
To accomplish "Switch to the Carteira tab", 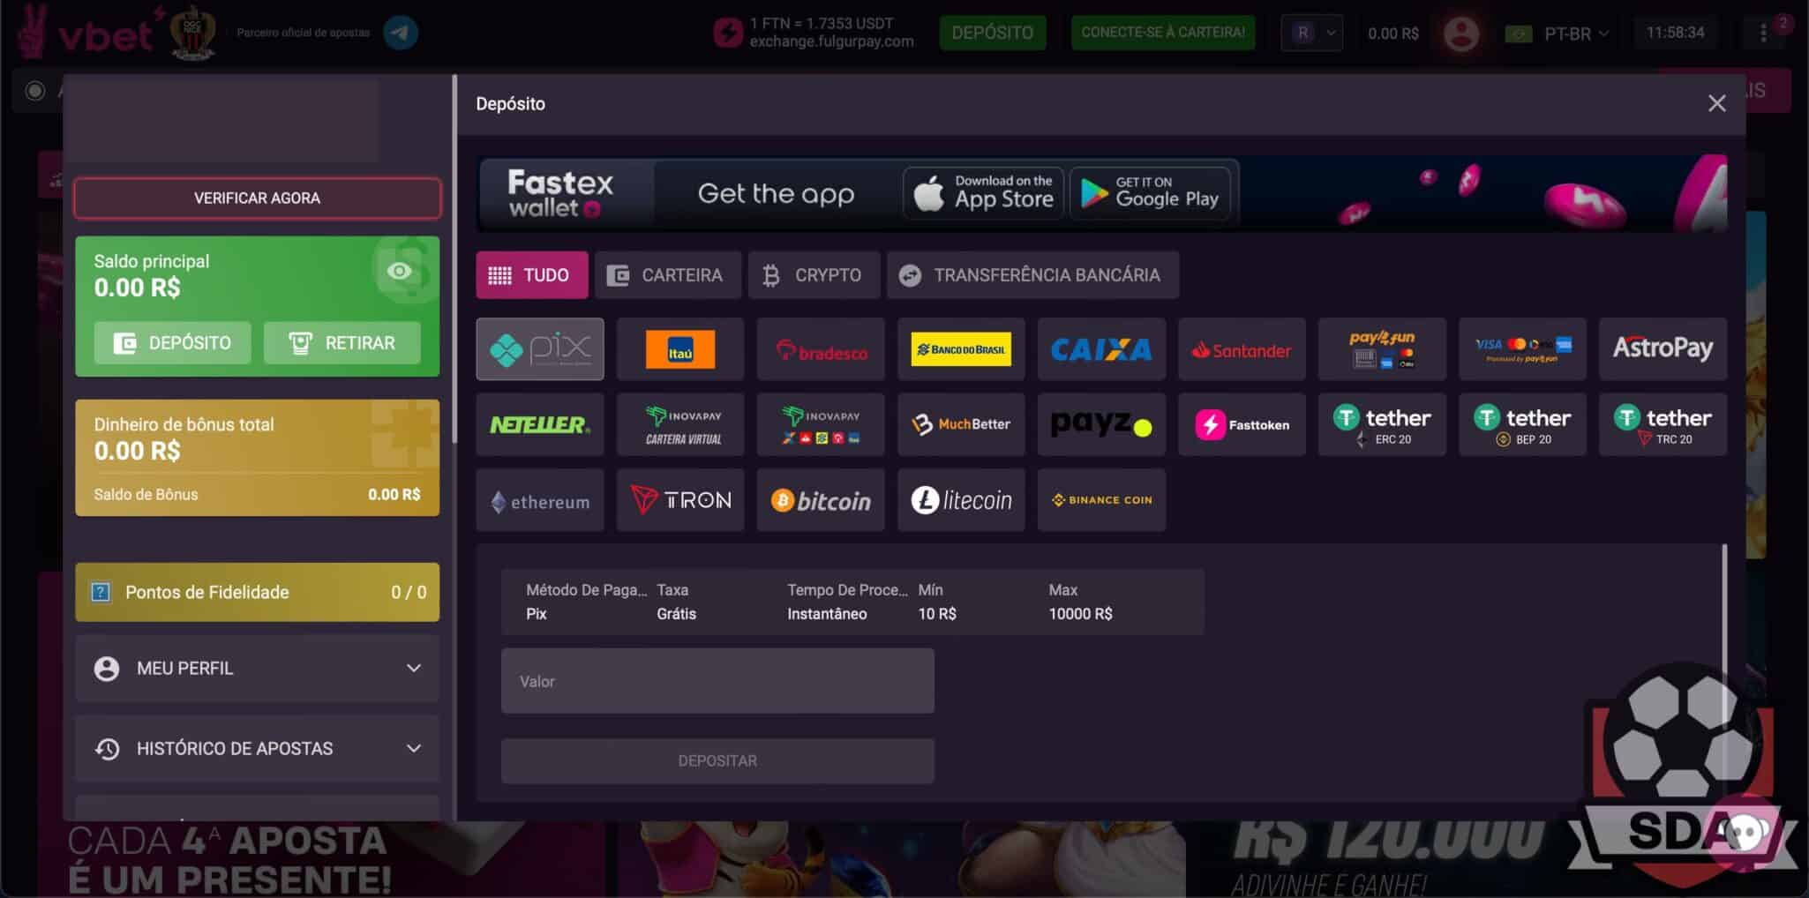I will tap(667, 275).
